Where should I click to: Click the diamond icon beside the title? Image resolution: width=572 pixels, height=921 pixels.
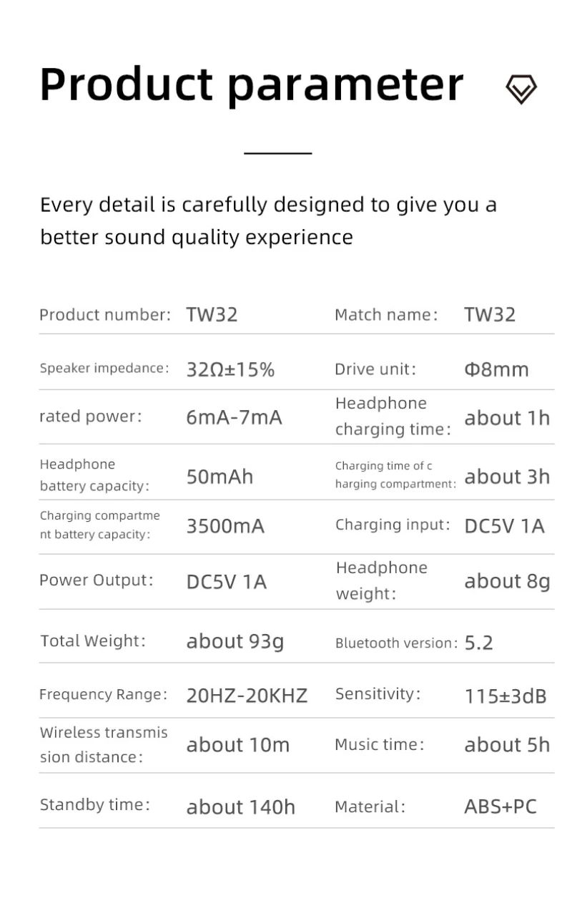tap(521, 89)
